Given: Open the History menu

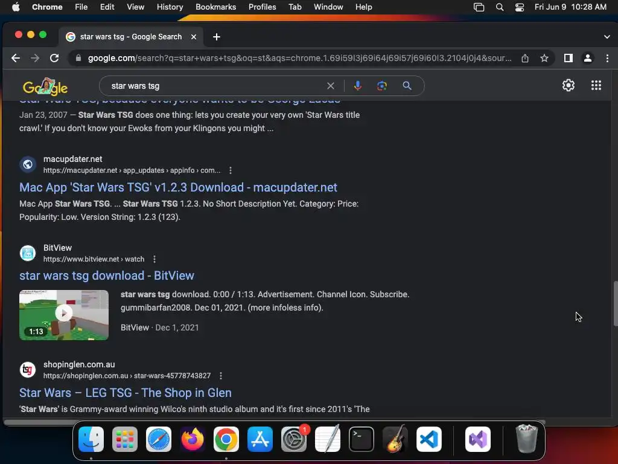Looking at the screenshot, I should click(170, 7).
